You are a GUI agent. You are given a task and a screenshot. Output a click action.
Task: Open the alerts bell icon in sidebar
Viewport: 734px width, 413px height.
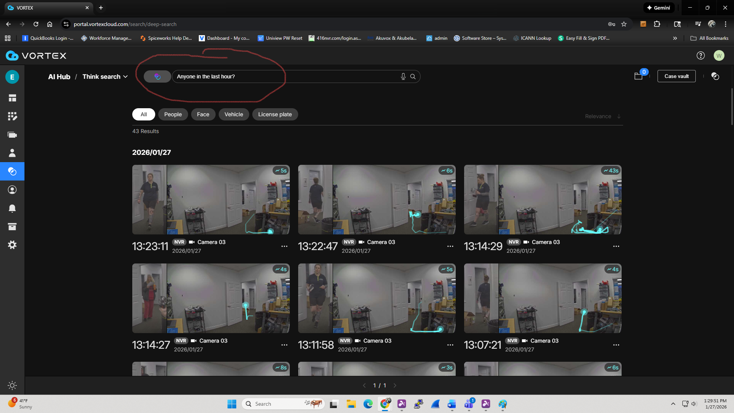pos(12,208)
